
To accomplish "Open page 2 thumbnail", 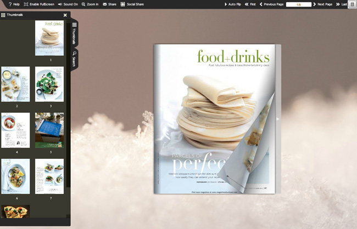I will (x=15, y=84).
